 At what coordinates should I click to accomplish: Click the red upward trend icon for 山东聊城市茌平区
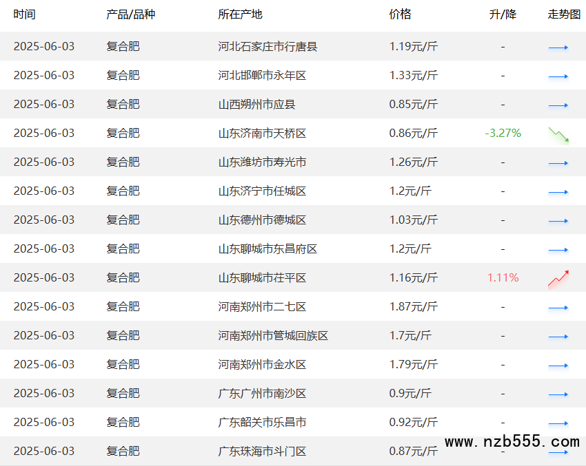558,278
